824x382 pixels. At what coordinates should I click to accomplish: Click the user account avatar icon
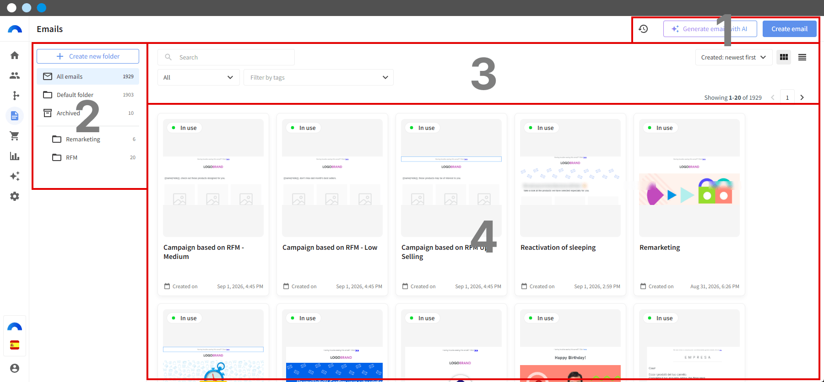coord(15,368)
